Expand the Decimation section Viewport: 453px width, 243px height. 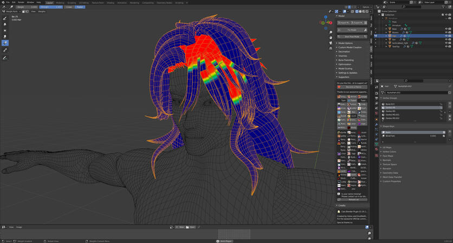coord(344,52)
